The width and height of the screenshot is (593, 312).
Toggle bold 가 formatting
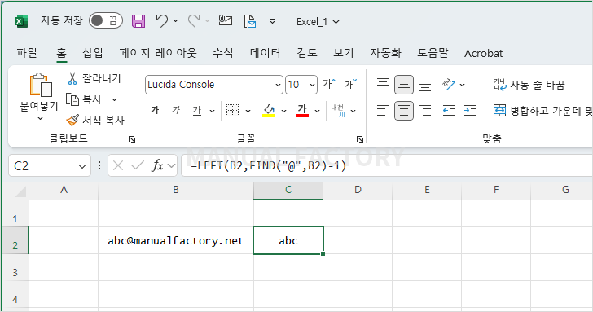click(155, 110)
